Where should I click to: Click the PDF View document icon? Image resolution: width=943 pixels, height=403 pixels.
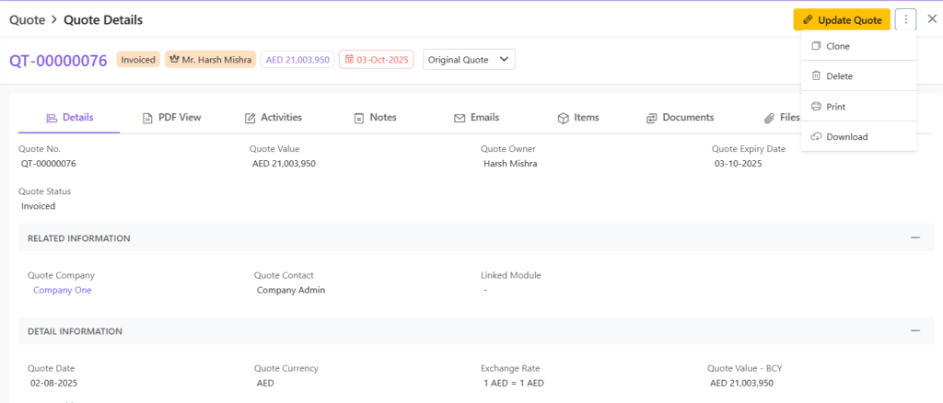(x=147, y=118)
